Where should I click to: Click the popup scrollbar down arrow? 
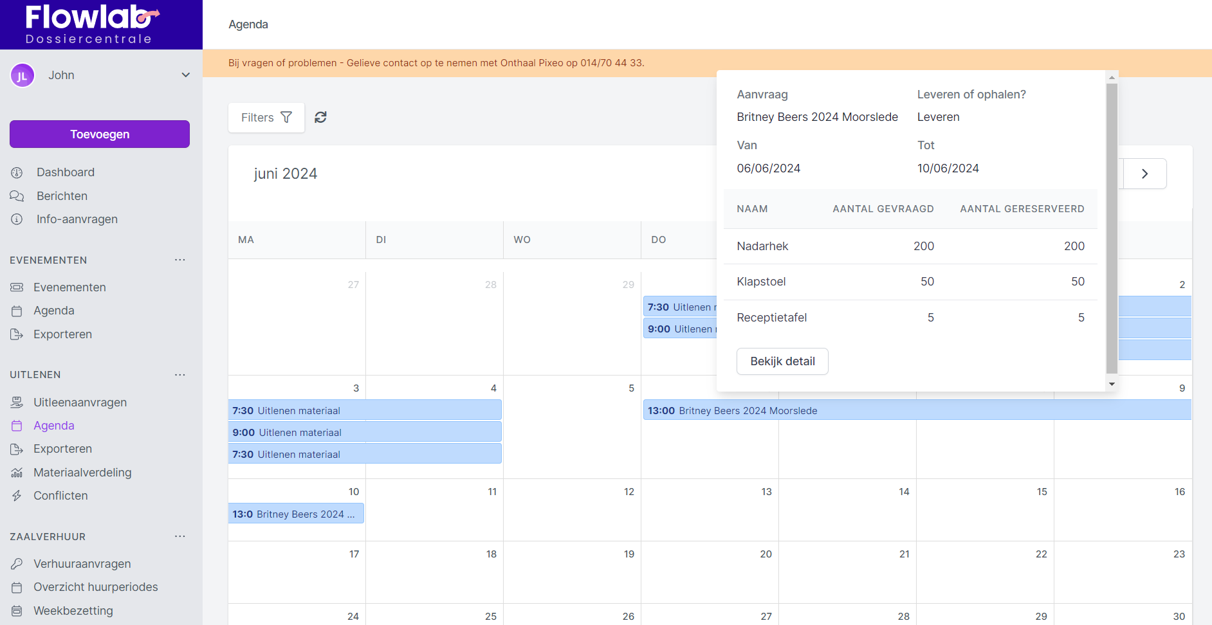(x=1112, y=384)
